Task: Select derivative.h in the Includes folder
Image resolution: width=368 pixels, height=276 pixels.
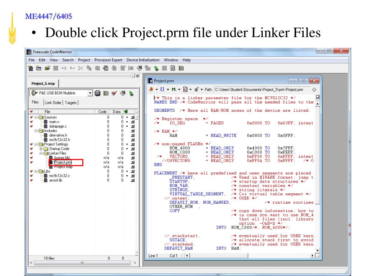Action: (x=58, y=135)
